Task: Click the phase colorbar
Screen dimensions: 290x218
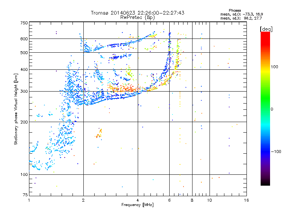Action: (x=265, y=108)
